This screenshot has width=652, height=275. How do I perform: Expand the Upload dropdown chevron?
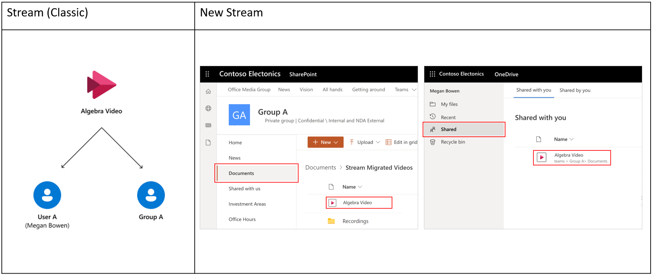tap(378, 142)
